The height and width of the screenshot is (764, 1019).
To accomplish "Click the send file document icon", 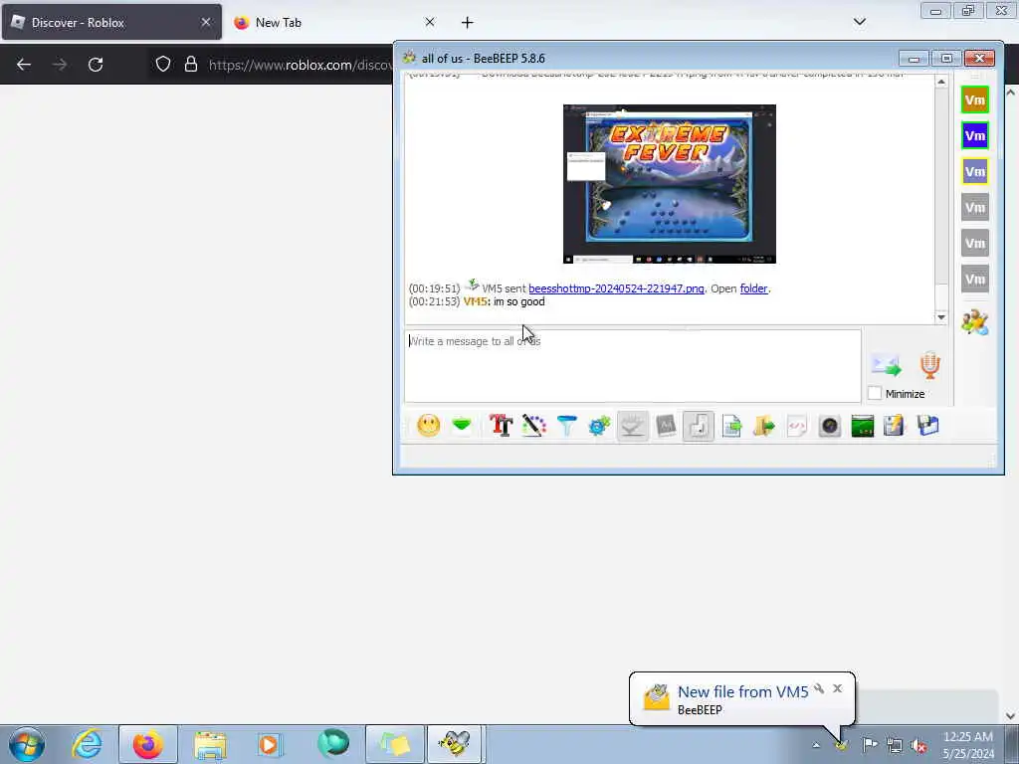I will pyautogui.click(x=731, y=426).
